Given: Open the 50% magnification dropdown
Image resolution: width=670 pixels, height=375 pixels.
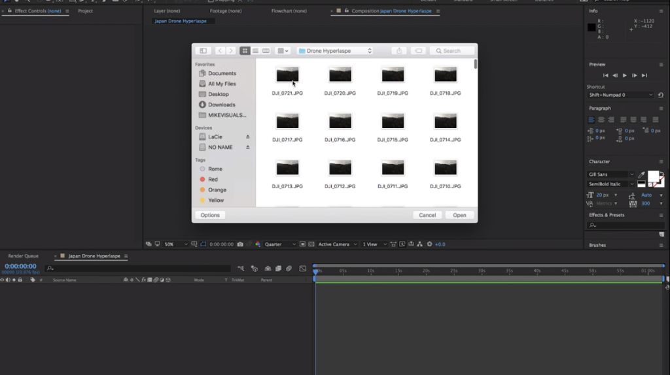Looking at the screenshot, I should click(x=176, y=244).
